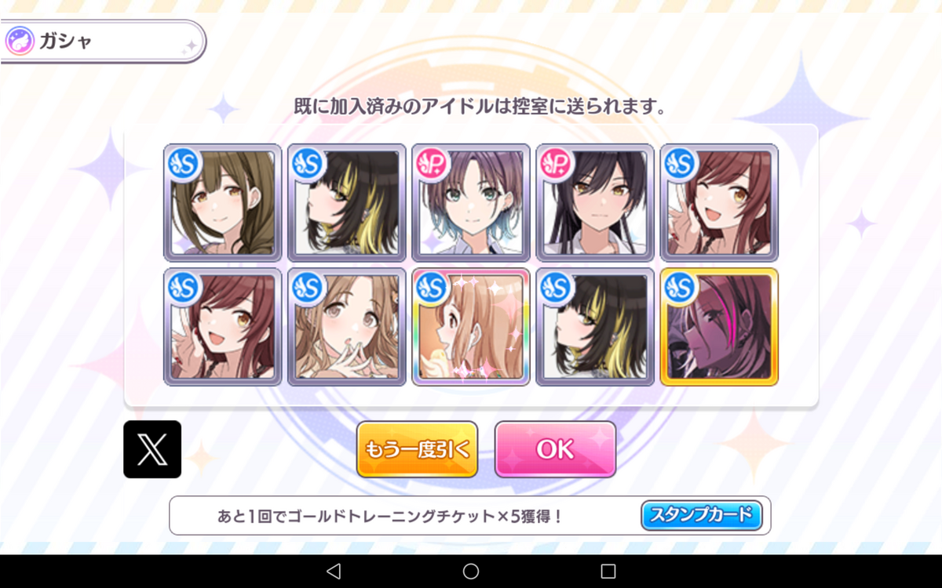The image size is (942, 588).
Task: Tap the Android home circle icon
Action: [x=471, y=571]
